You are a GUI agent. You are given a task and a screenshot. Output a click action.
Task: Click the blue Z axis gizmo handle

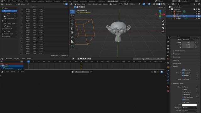point(160,11)
